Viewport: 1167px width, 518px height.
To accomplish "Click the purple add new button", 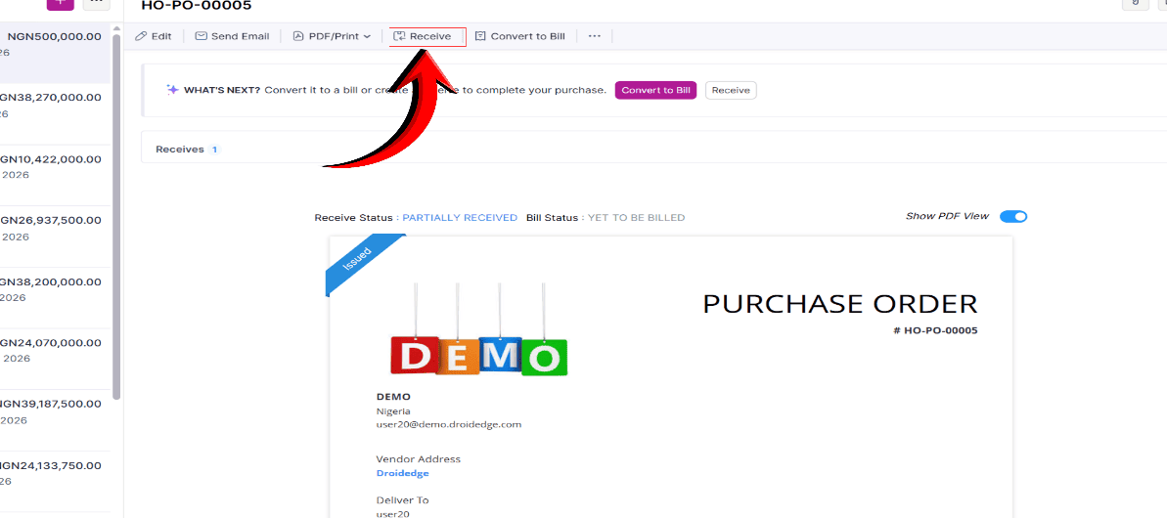I will pyautogui.click(x=61, y=4).
